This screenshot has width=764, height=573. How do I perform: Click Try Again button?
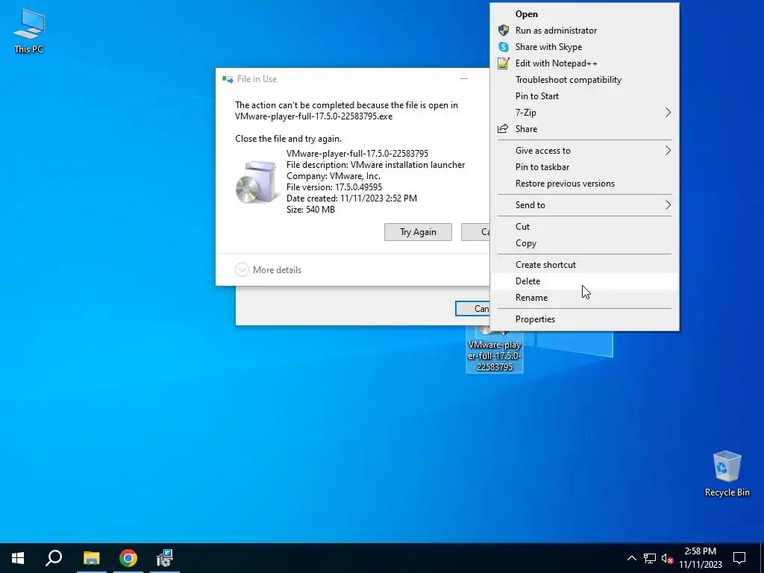[418, 232]
